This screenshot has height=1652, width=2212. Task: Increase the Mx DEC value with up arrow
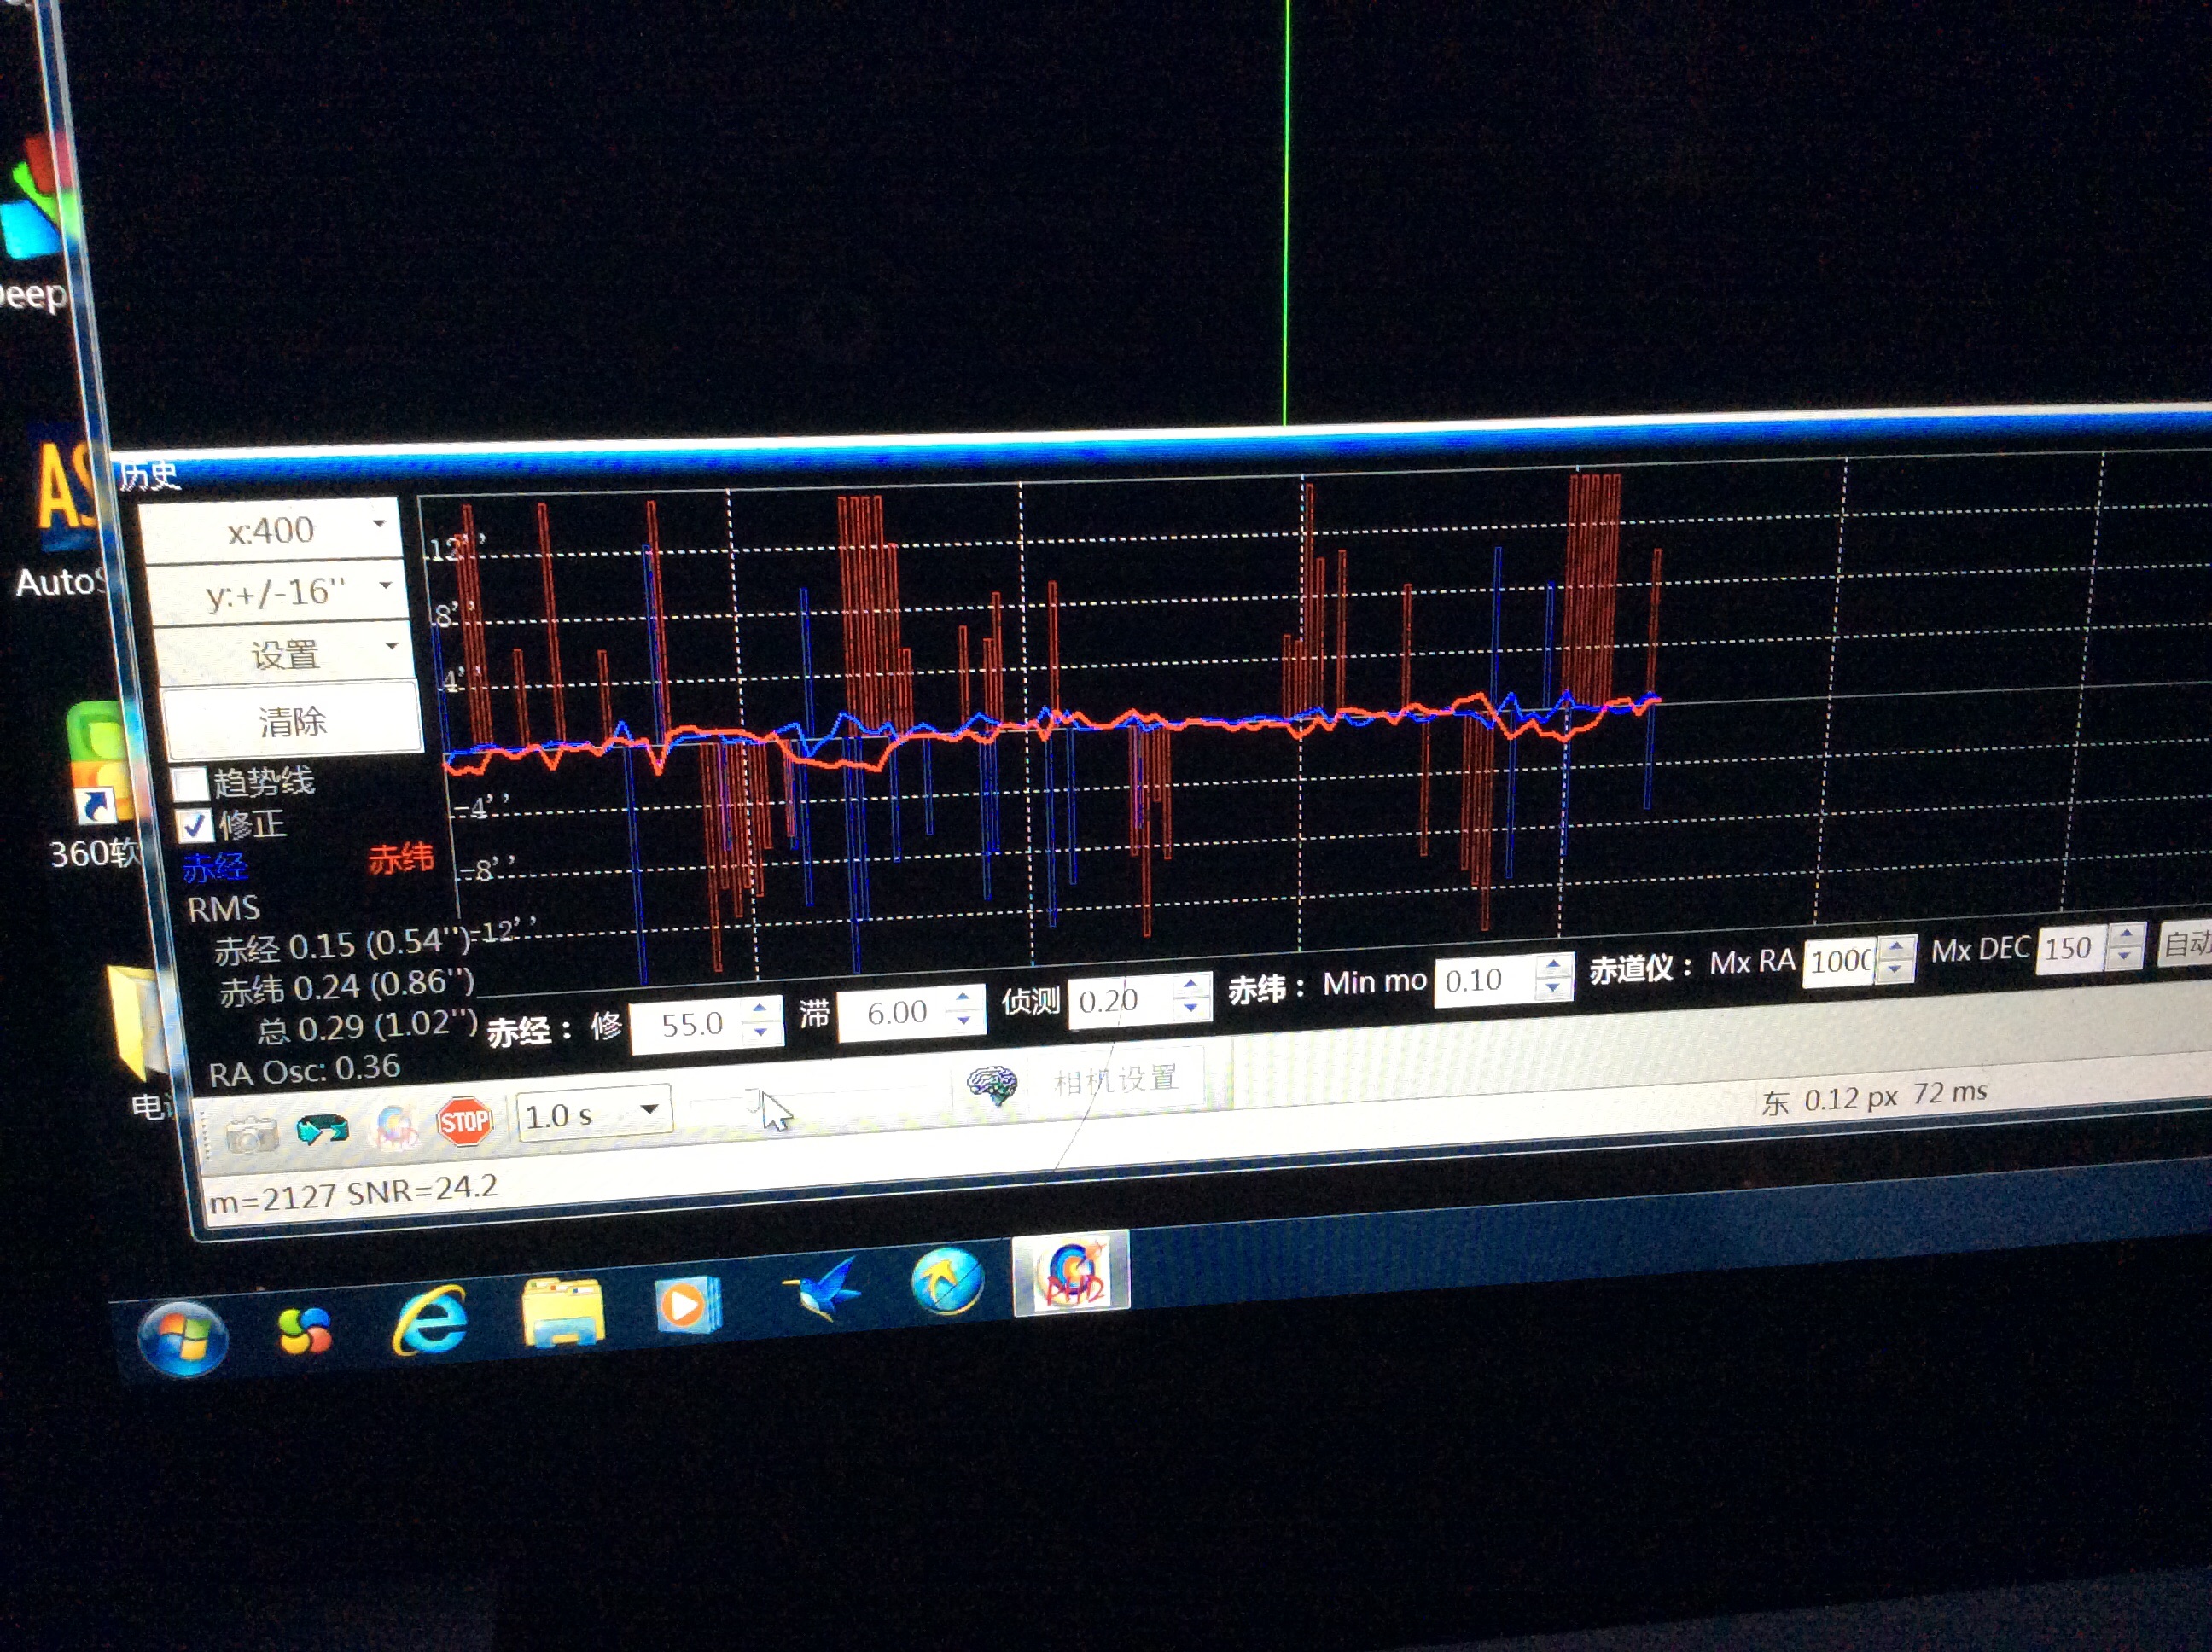tap(2126, 934)
